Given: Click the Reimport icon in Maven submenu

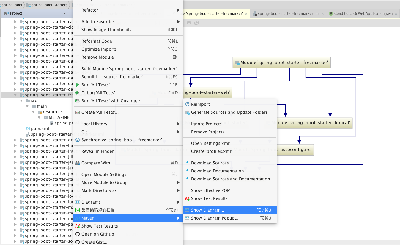Looking at the screenshot, I should pos(187,104).
